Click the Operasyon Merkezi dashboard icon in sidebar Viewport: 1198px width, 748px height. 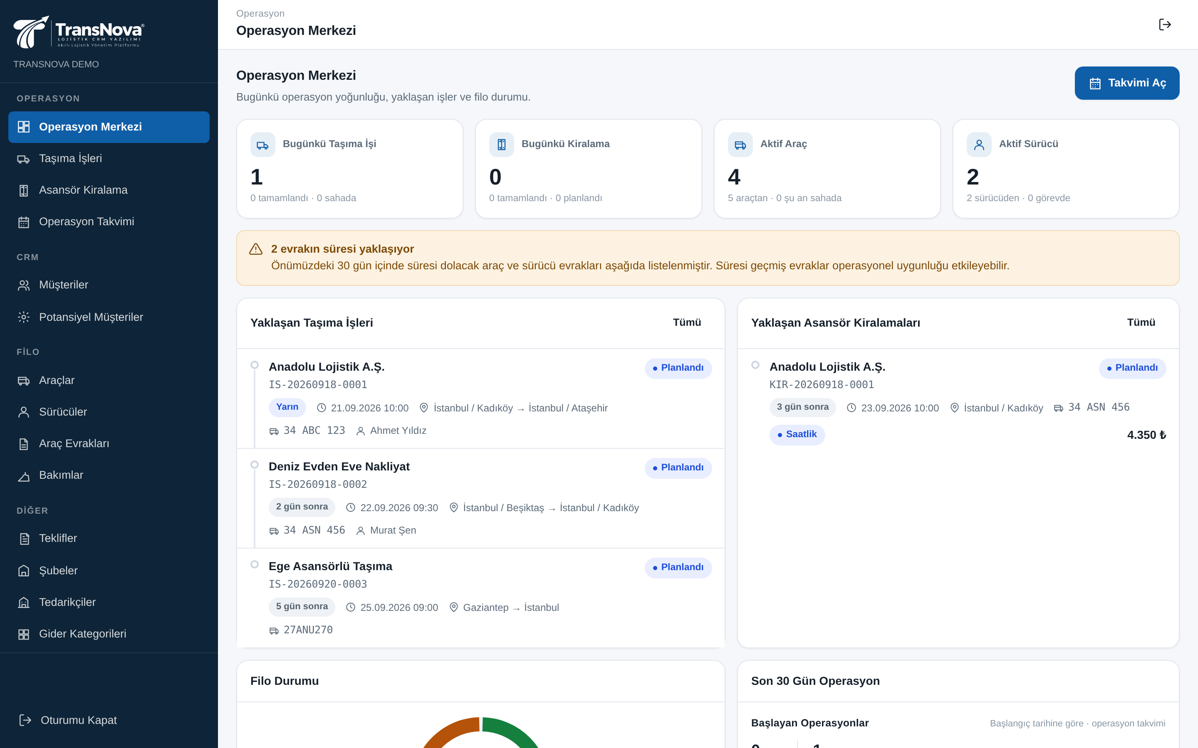click(24, 127)
